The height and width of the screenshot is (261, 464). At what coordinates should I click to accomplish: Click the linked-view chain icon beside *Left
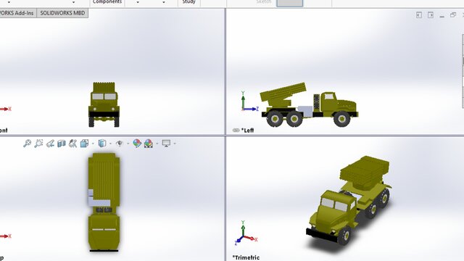pos(236,130)
